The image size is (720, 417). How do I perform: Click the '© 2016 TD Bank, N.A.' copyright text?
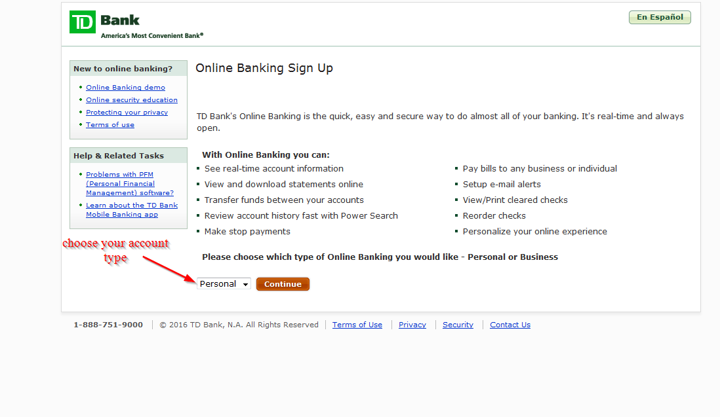pyautogui.click(x=239, y=325)
